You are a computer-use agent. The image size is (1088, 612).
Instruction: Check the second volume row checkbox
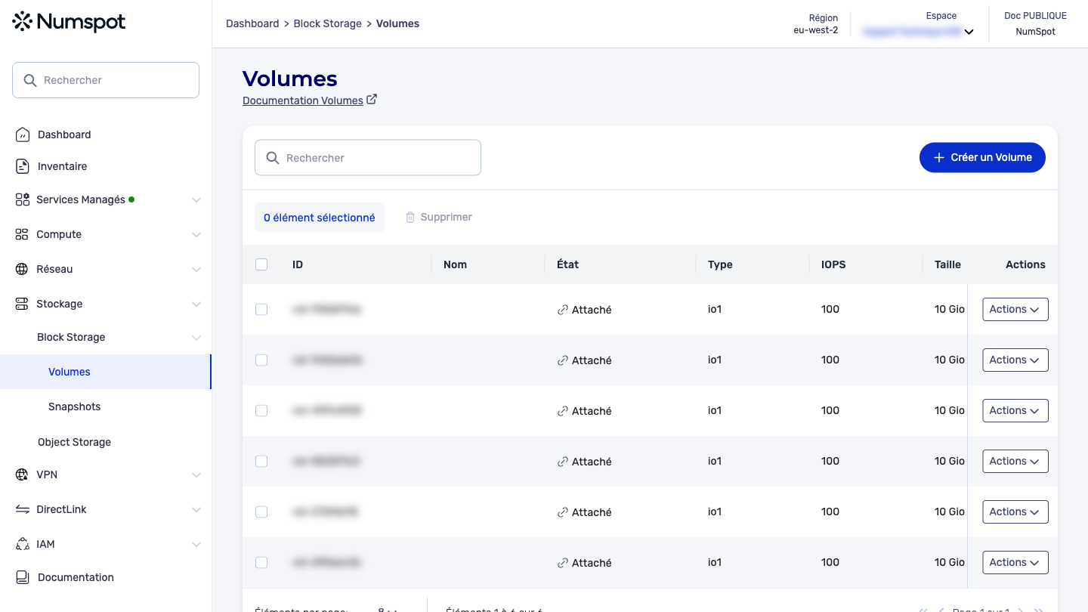point(261,360)
